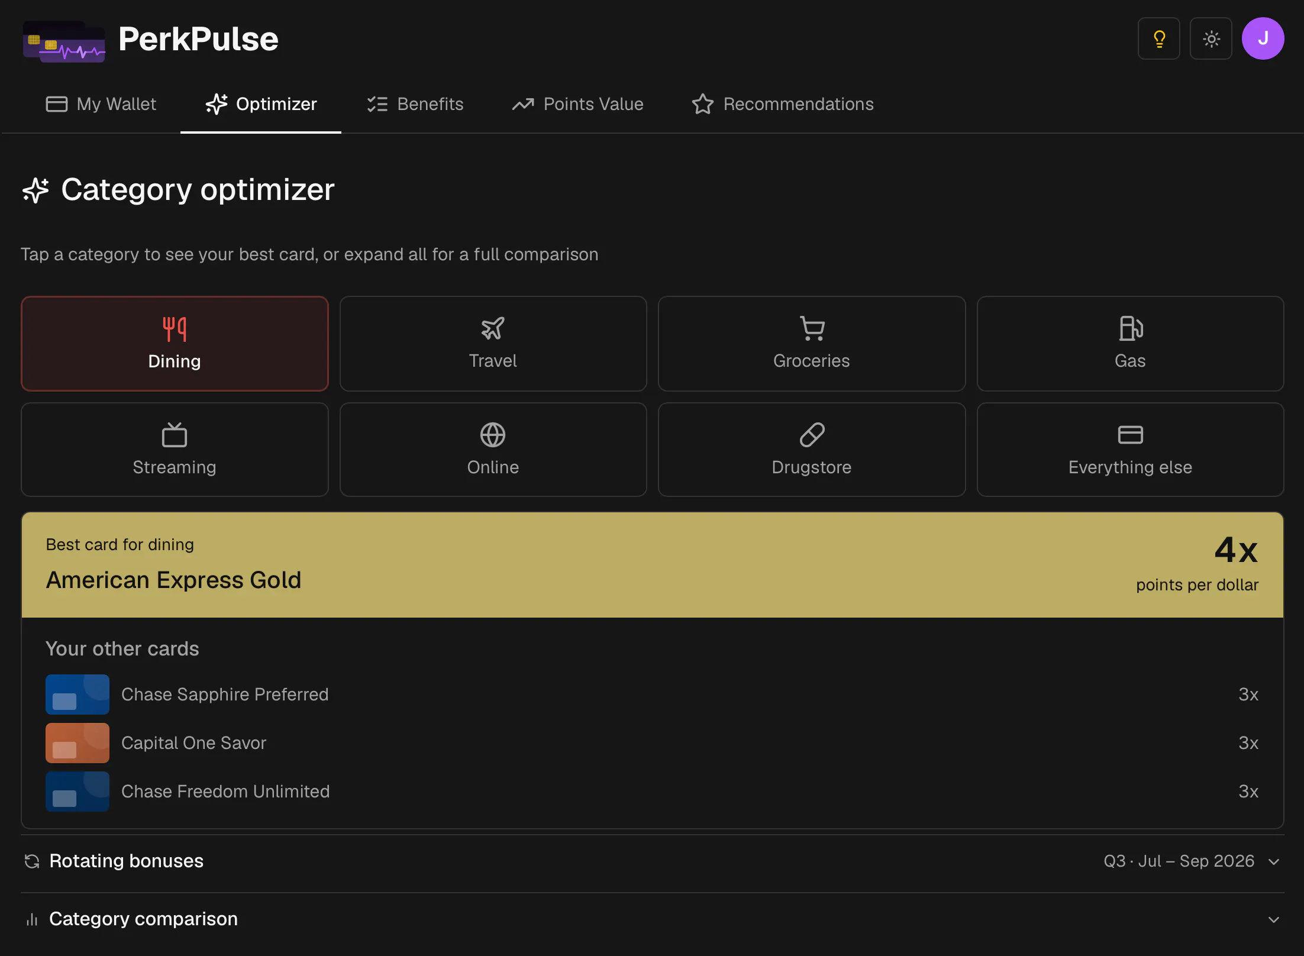
Task: Select the Gas category card
Action: [1130, 344]
